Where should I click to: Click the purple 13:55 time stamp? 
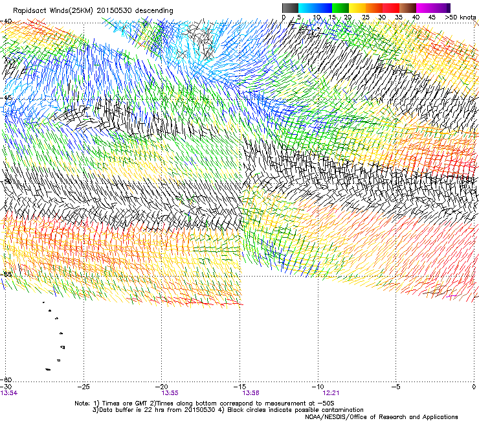pyautogui.click(x=170, y=393)
